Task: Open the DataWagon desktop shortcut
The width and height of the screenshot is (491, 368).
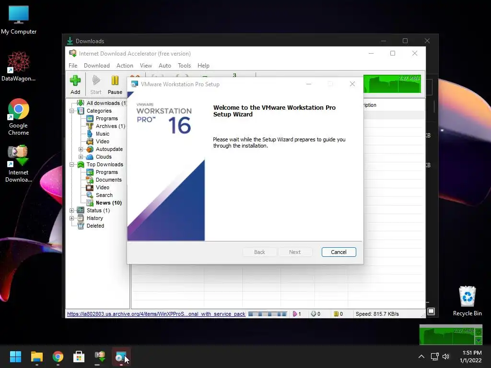Action: (x=19, y=66)
